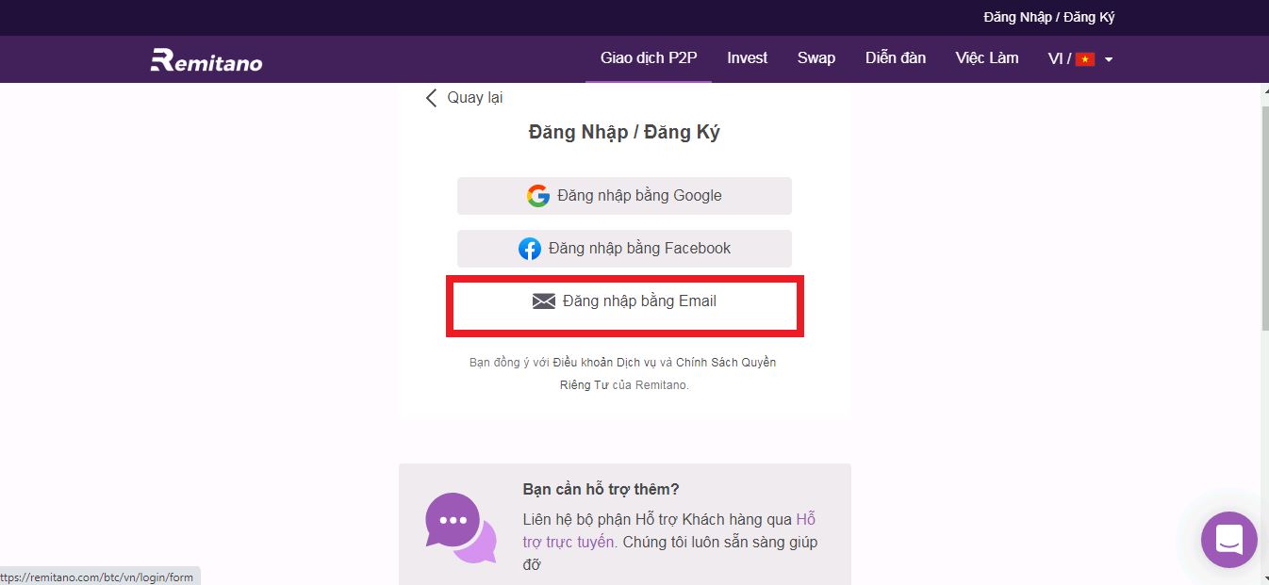Click the Đăng Nhập / Đăng Ký heading

[624, 132]
